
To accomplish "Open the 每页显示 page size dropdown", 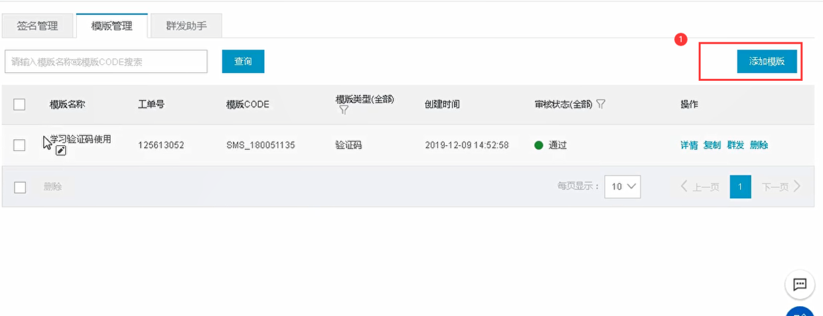I will (622, 187).
